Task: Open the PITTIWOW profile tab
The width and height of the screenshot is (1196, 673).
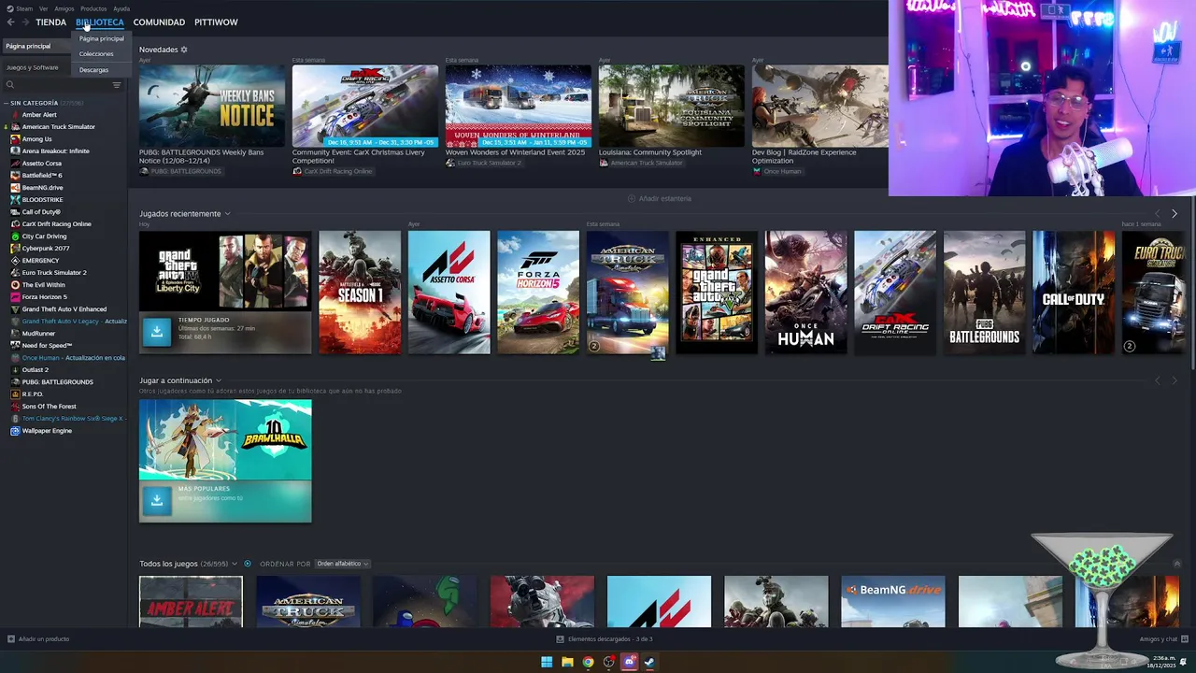Action: point(216,22)
